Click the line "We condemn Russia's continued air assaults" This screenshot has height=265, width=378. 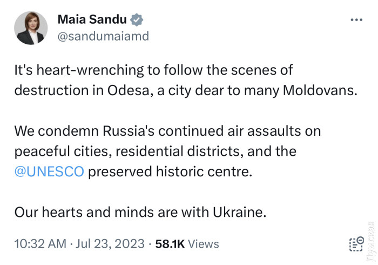166,131
